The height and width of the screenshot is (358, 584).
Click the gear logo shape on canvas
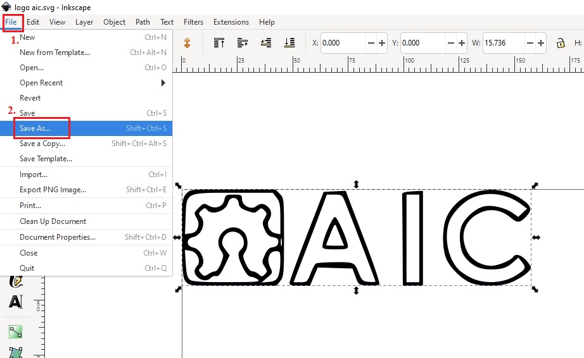(x=234, y=238)
